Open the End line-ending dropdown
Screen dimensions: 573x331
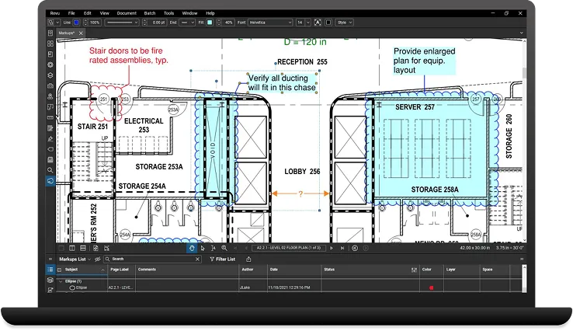coord(187,23)
